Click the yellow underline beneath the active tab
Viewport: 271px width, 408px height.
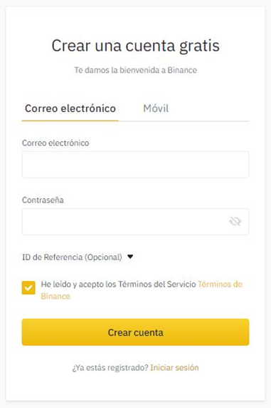click(70, 121)
